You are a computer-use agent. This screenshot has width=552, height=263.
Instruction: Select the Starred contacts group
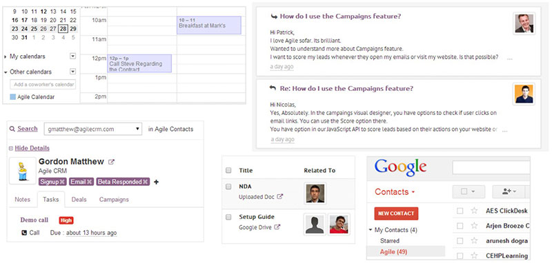click(x=390, y=241)
